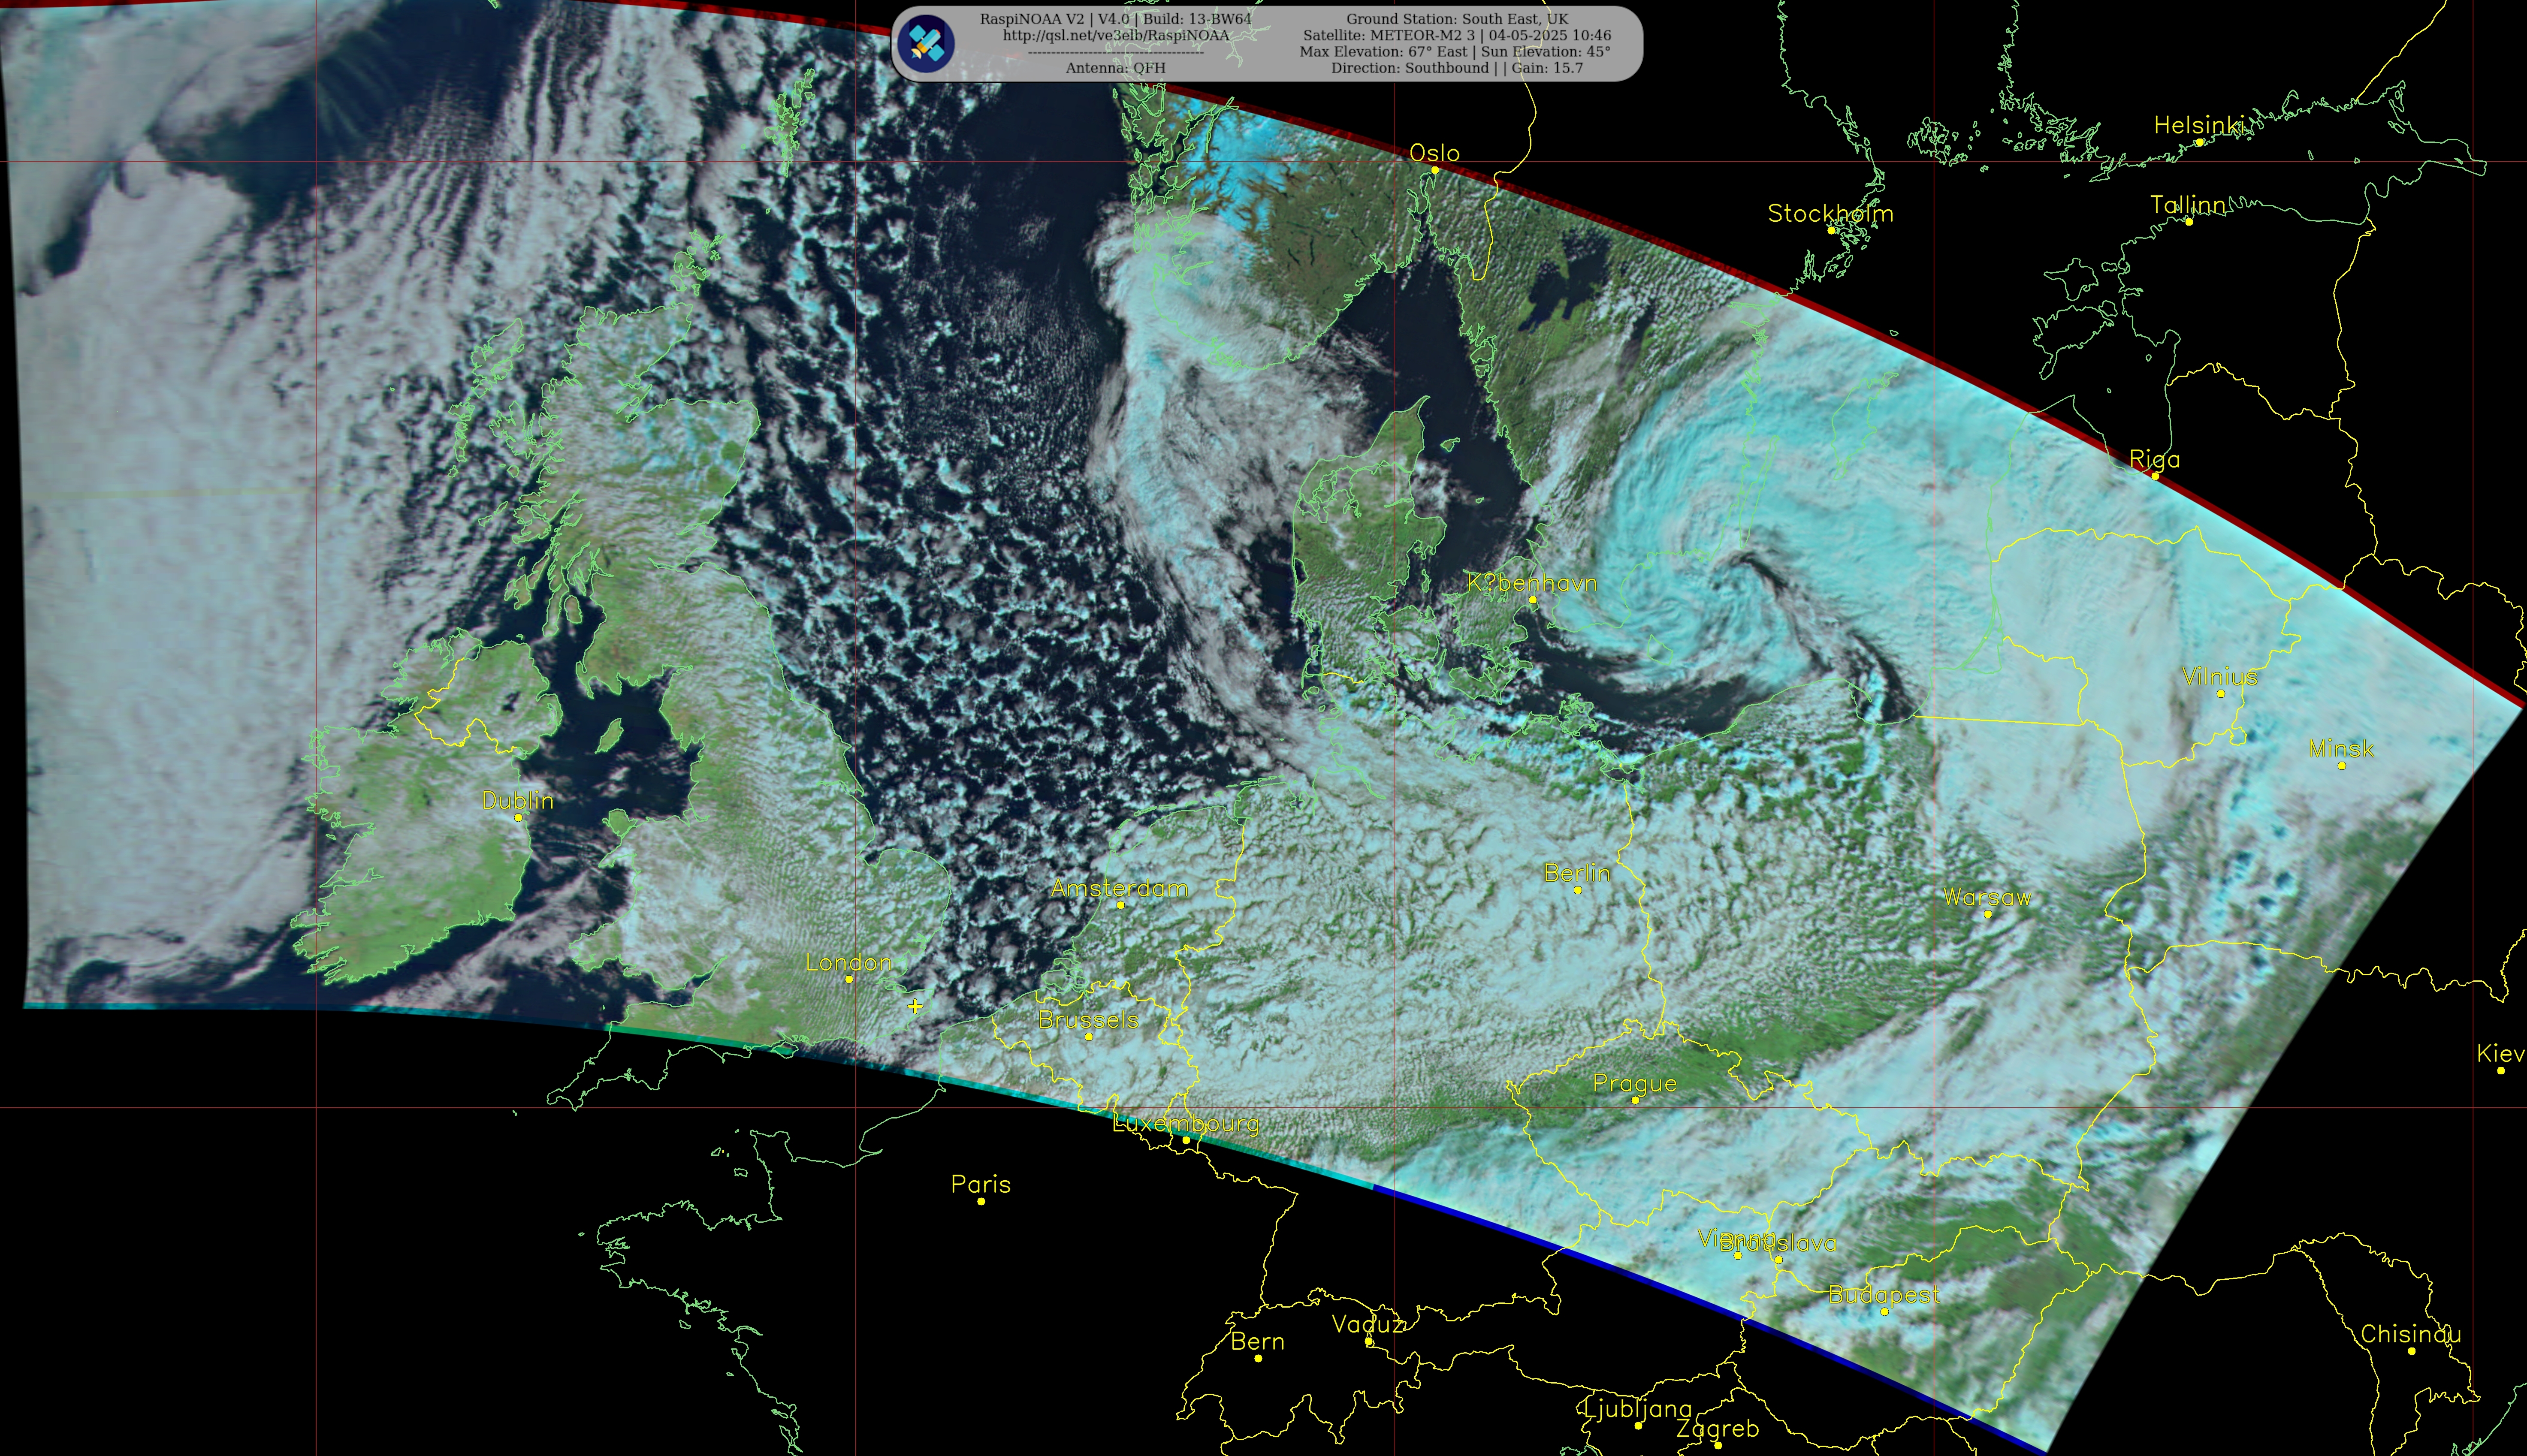Screen dimensions: 2527x1456
Task: Click the Tallinn city label
Action: point(2188,205)
